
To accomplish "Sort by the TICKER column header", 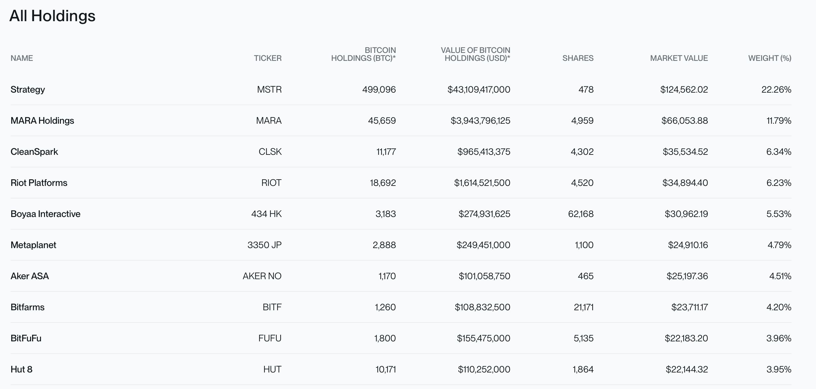I will [267, 58].
